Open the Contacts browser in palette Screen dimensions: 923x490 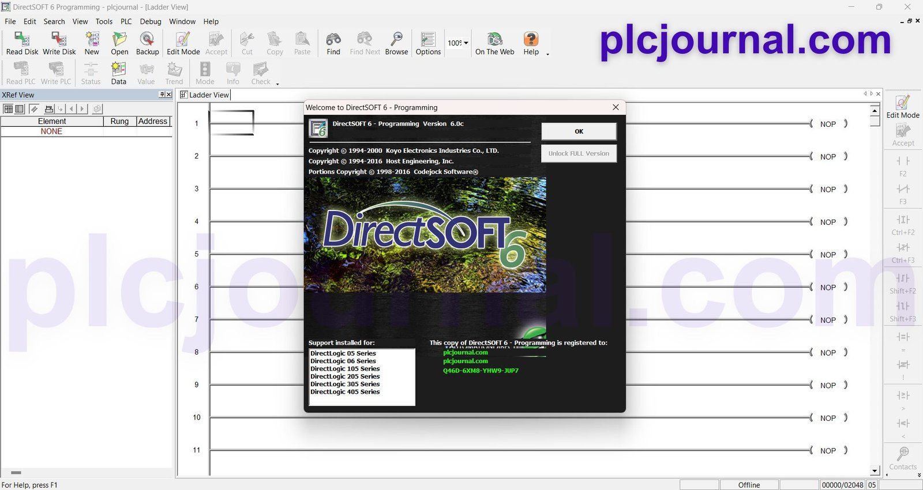coord(903,458)
